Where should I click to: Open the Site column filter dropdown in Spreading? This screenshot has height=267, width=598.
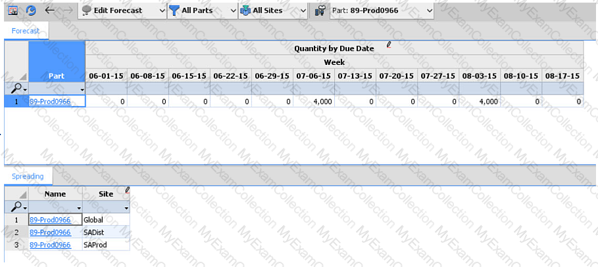[x=126, y=208]
